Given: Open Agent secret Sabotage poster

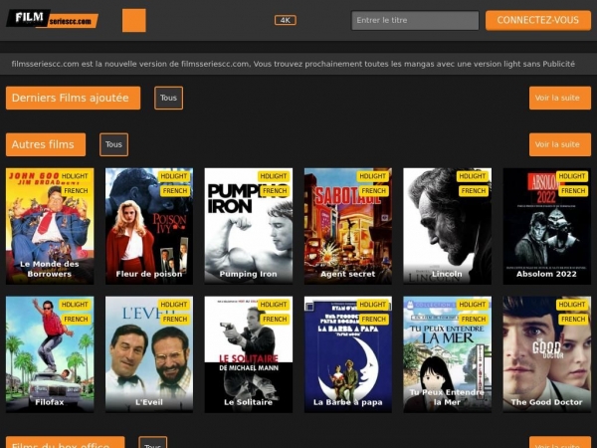Looking at the screenshot, I should [x=348, y=226].
